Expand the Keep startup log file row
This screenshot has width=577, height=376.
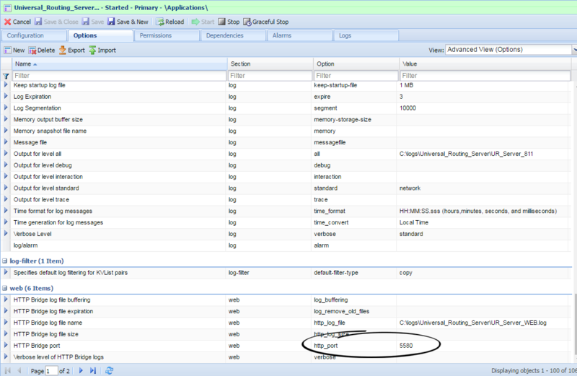[x=6, y=84]
